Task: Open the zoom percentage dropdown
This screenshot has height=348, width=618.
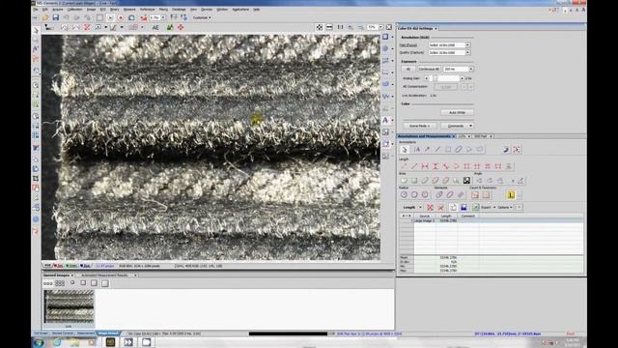Action: (380, 27)
